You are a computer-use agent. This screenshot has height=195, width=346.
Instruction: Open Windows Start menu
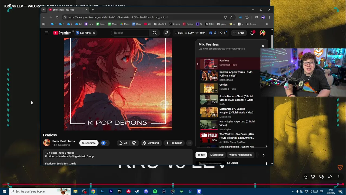[x=4, y=191]
